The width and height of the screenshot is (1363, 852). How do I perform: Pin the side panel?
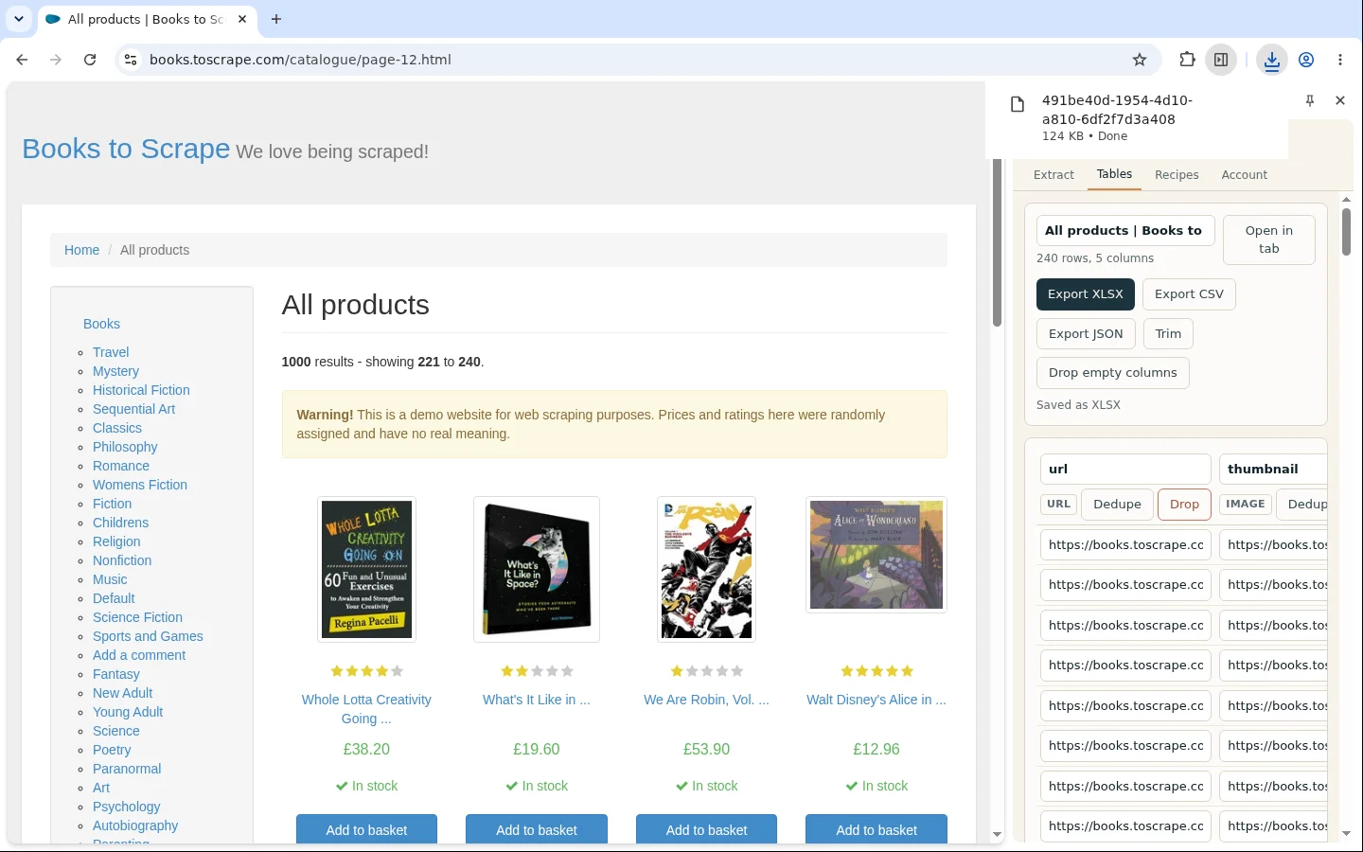tap(1310, 100)
